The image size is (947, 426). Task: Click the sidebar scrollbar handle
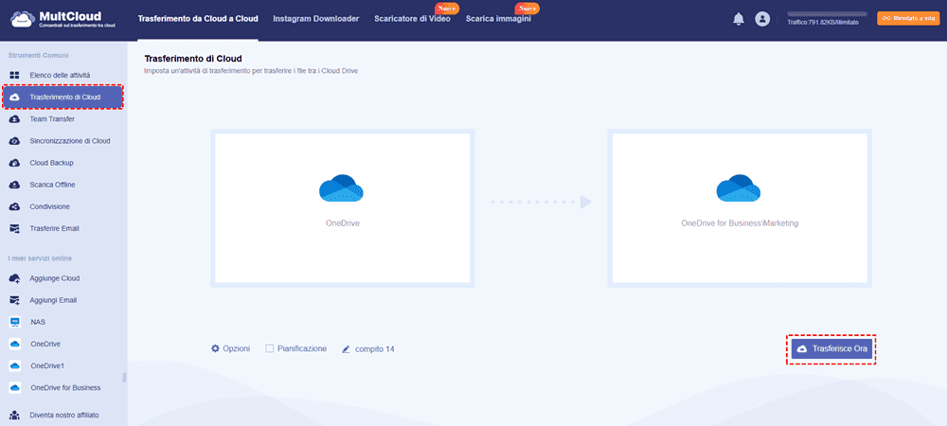(124, 377)
